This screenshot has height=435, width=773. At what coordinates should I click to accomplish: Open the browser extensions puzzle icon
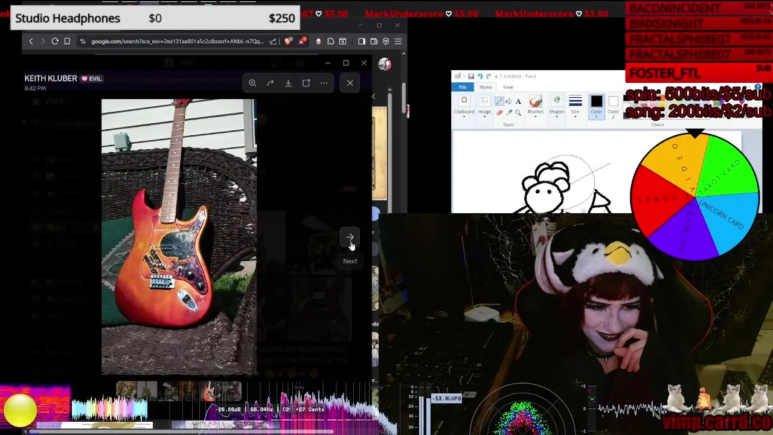330,41
